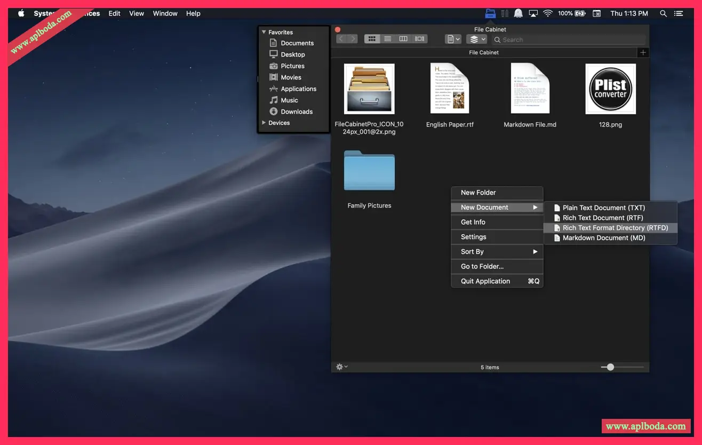Image resolution: width=702 pixels, height=445 pixels.
Task: Click Go to Folder... menu entry
Action: click(482, 266)
